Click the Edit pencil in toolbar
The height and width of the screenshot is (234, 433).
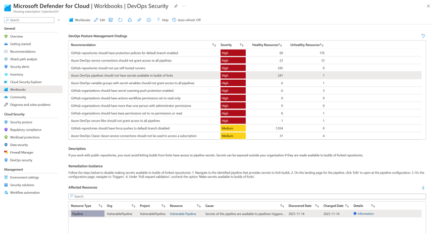[99, 20]
